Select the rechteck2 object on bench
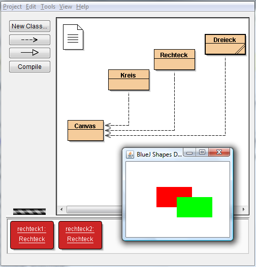256x267 pixels. tap(80, 235)
